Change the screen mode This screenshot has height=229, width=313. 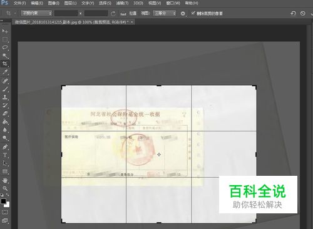pos(5,221)
